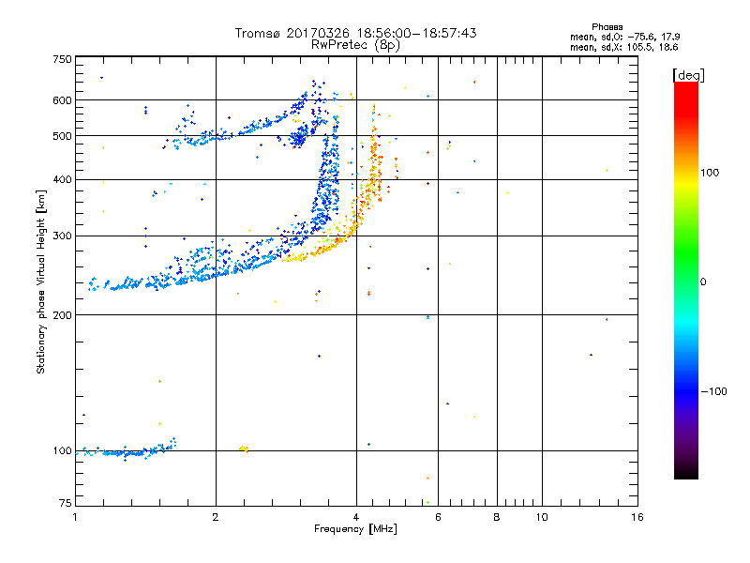Click the '300' y-axis tick label
This screenshot has width=750, height=563.
pyautogui.click(x=62, y=236)
